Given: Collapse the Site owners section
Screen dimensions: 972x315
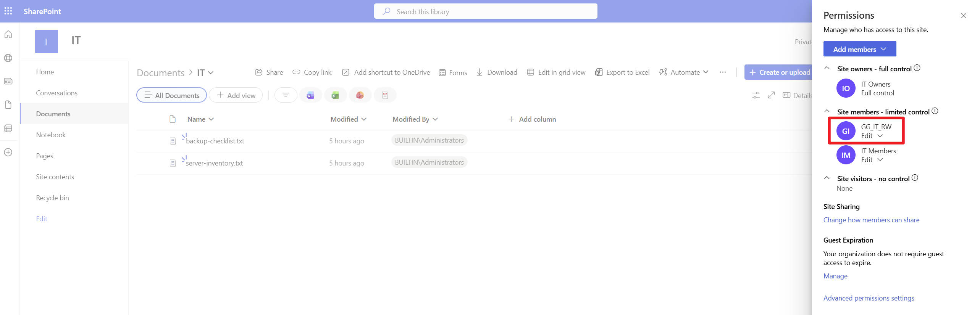Looking at the screenshot, I should point(827,68).
